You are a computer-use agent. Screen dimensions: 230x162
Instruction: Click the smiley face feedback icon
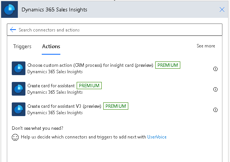coord(15,137)
